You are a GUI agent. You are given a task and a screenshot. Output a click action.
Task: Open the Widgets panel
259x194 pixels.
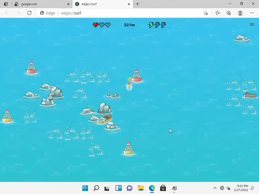(118, 188)
